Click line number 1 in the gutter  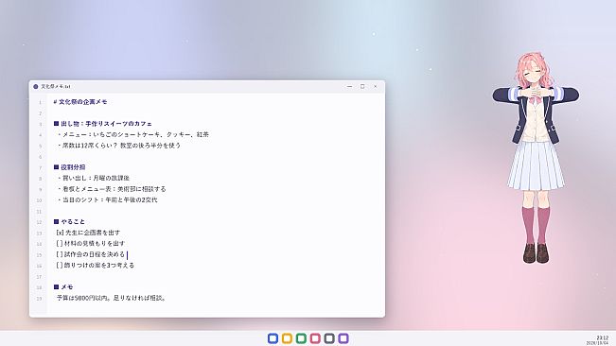tap(40, 102)
